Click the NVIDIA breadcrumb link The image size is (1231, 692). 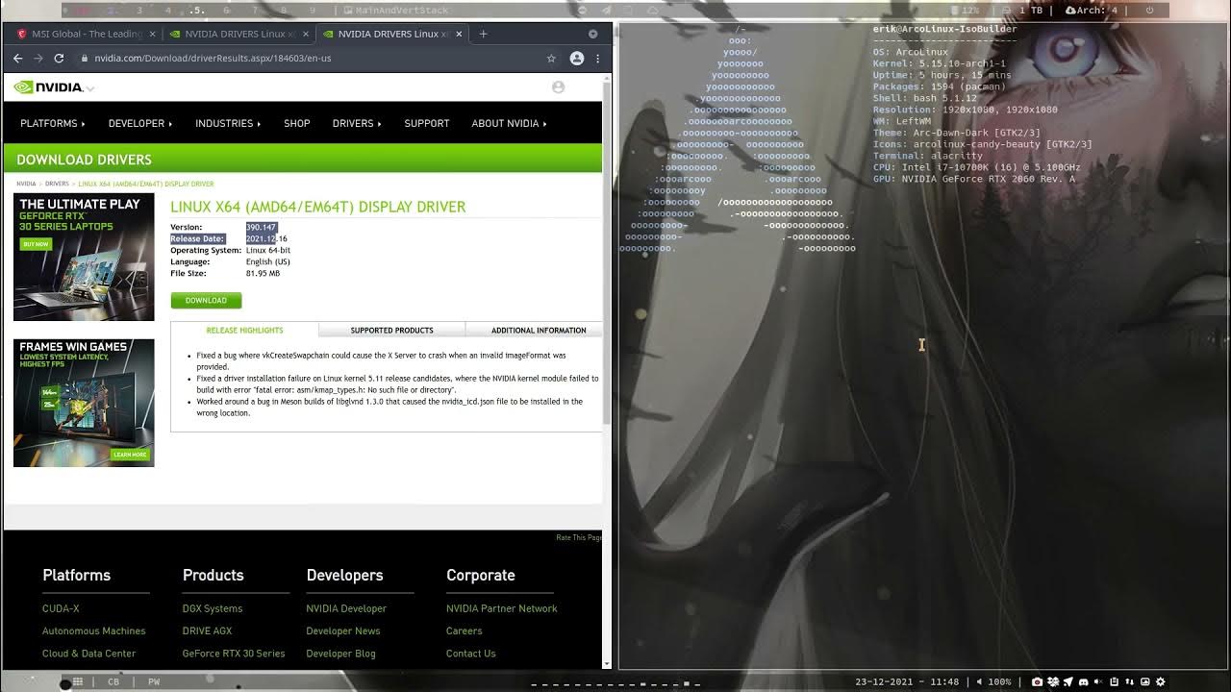tap(26, 184)
